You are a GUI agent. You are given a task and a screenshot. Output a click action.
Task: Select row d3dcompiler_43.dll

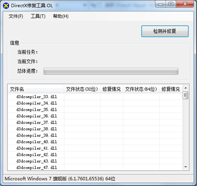95,161
